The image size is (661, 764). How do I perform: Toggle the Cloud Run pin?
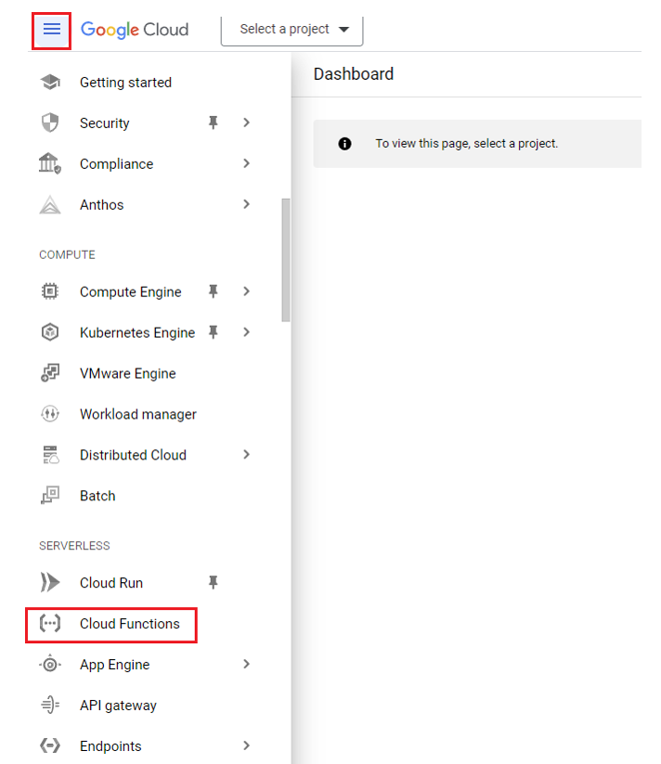[213, 582]
